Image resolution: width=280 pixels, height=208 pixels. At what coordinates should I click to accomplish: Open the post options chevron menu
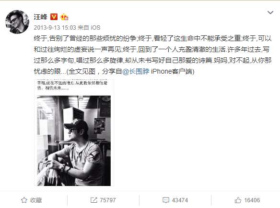pos(270,12)
